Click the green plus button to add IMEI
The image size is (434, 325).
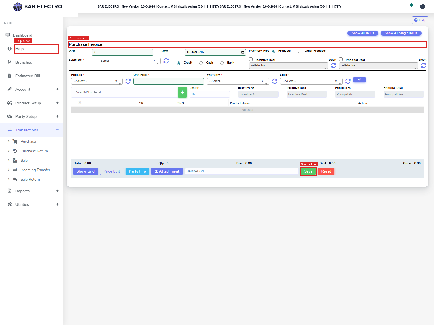pyautogui.click(x=183, y=92)
